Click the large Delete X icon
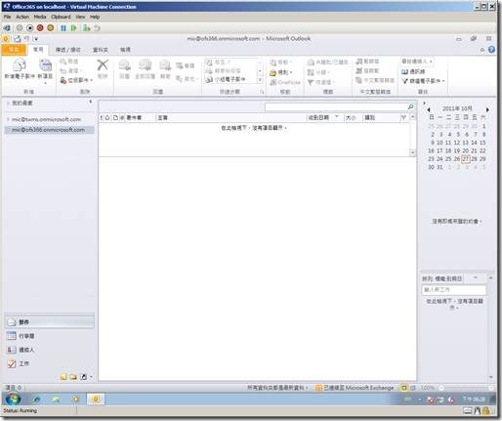502x421 pixels. tap(103, 64)
